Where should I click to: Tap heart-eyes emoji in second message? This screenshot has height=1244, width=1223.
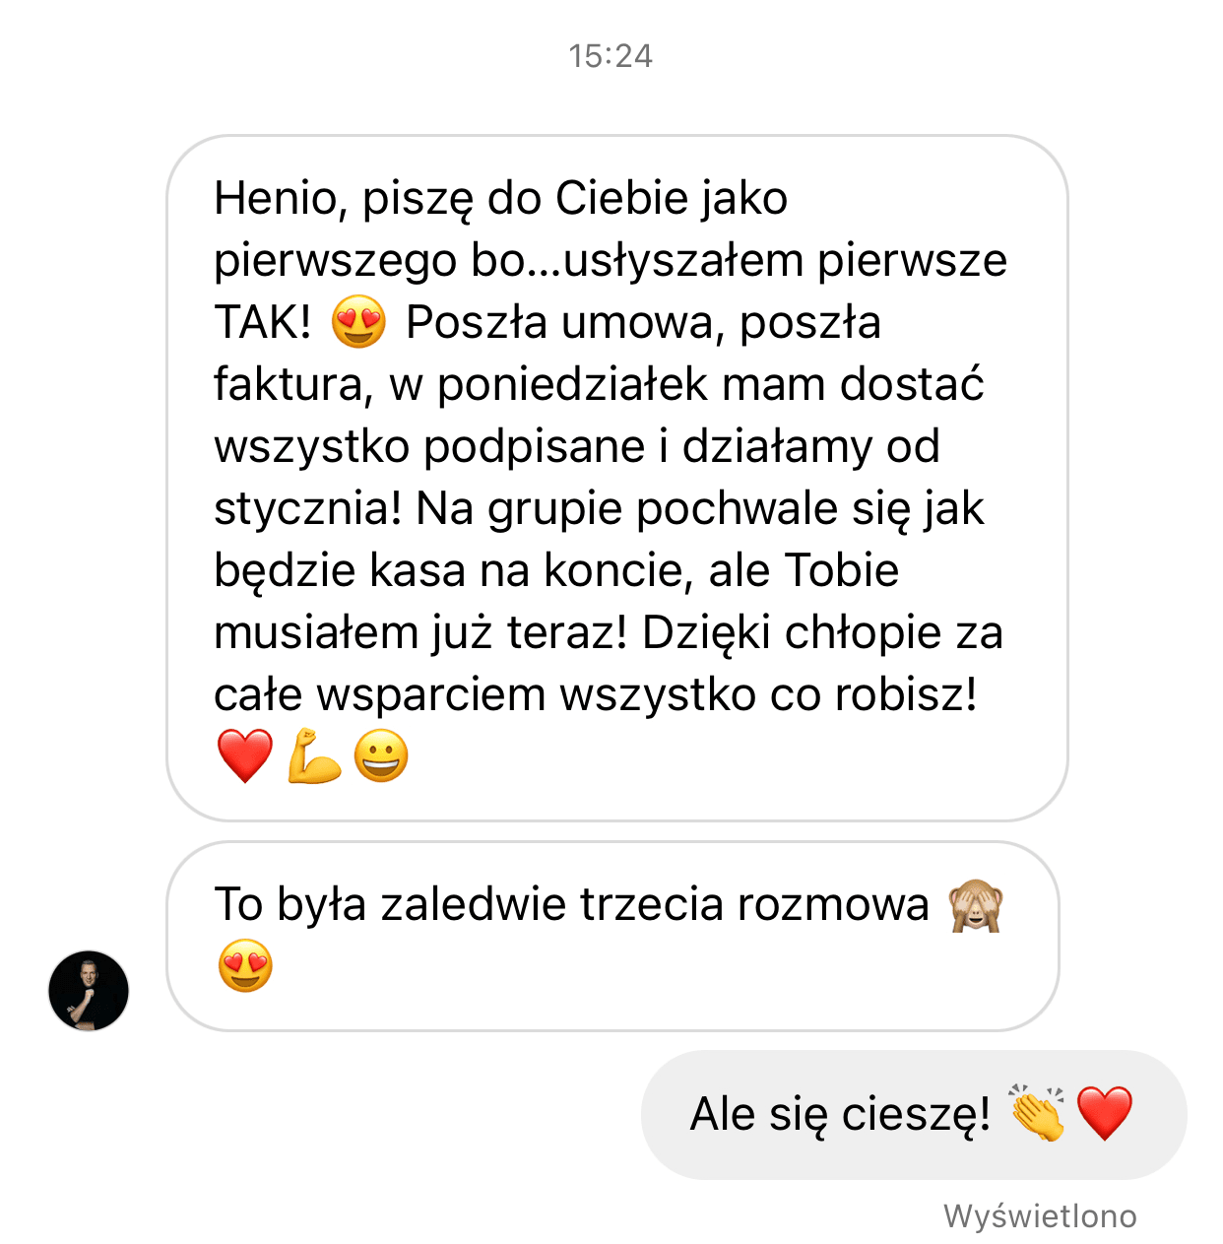coord(245,966)
